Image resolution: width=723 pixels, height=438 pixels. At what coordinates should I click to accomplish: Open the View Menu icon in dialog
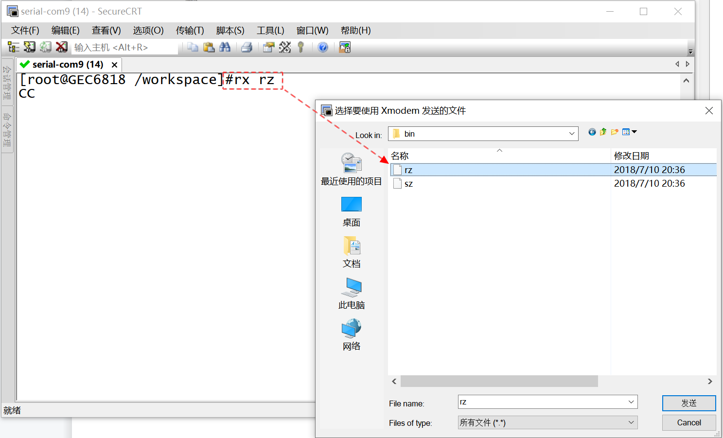click(626, 132)
